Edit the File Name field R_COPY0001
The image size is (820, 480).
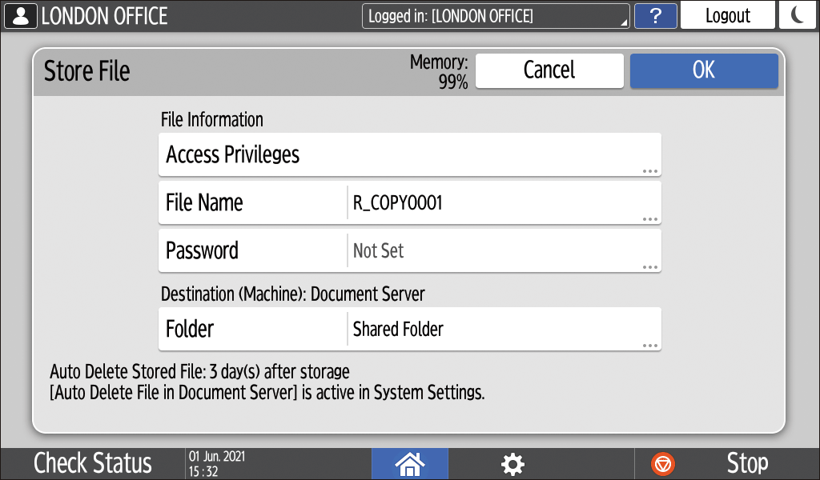point(503,203)
